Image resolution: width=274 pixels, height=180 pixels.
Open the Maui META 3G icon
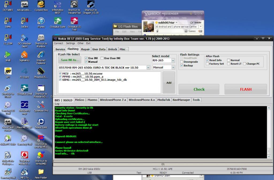point(24,123)
